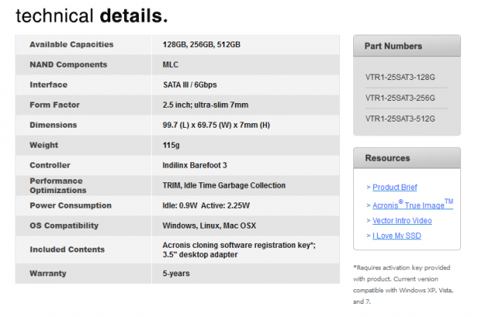Select part number VTR1-25SAT3-128G

point(400,77)
